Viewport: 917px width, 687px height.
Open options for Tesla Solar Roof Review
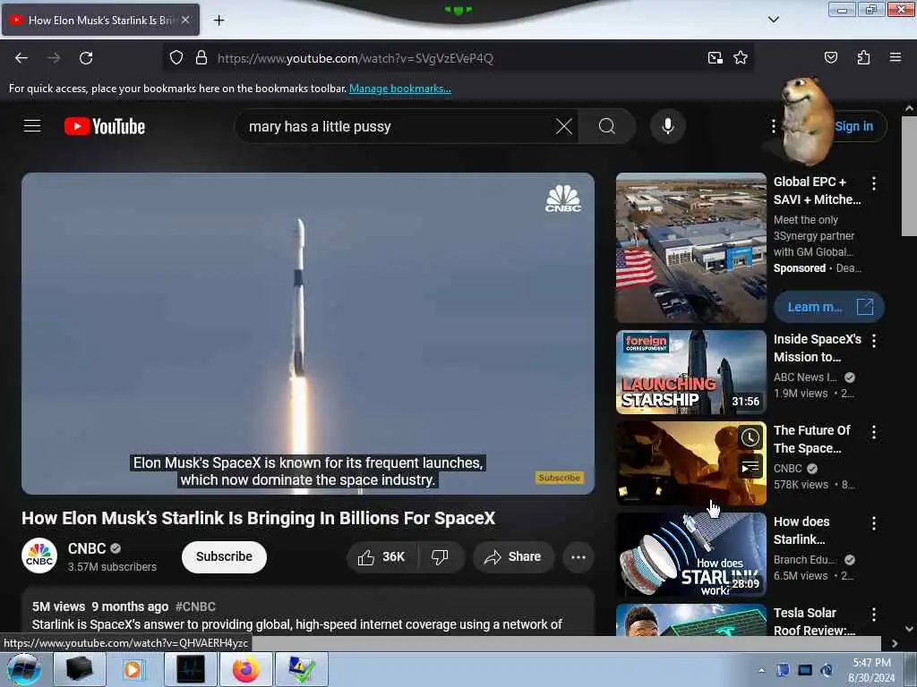click(874, 615)
